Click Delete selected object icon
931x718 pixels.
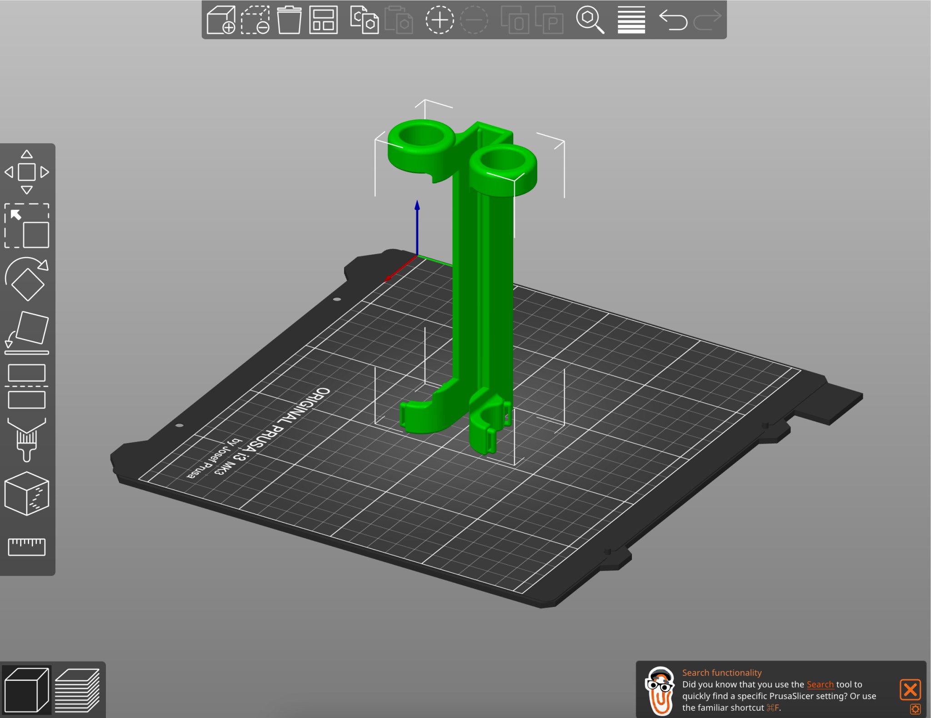pos(255,20)
